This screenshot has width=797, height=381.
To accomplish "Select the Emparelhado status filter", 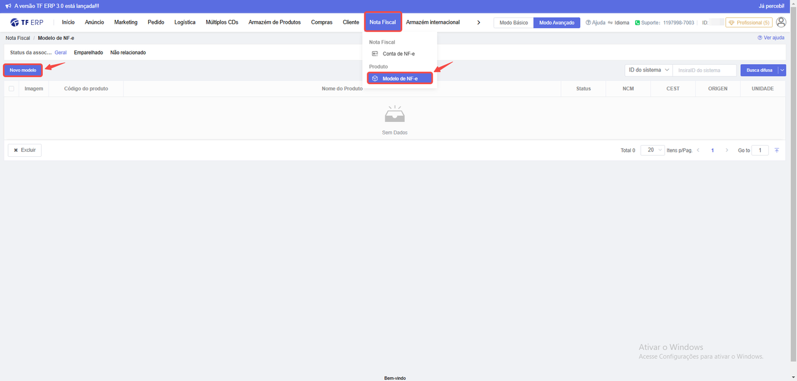I will (x=88, y=53).
